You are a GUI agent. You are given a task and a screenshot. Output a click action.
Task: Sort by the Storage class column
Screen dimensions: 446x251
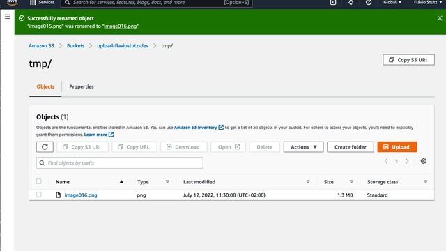(426, 181)
